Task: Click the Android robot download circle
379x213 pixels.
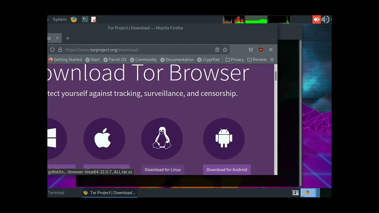Action: click(x=224, y=138)
